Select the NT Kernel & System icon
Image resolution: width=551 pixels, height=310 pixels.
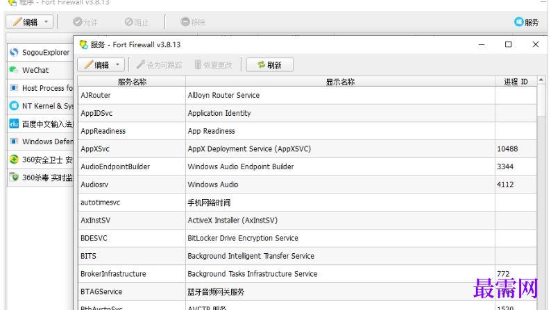[x=14, y=105]
